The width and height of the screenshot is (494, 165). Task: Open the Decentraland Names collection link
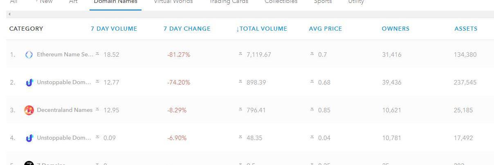[x=65, y=110]
